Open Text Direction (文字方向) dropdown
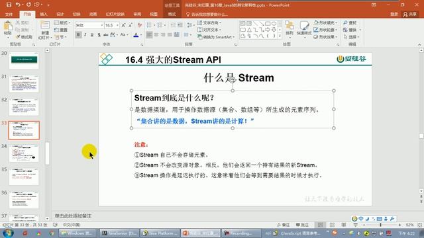Screen dimensions: 424x238 point(209,22)
